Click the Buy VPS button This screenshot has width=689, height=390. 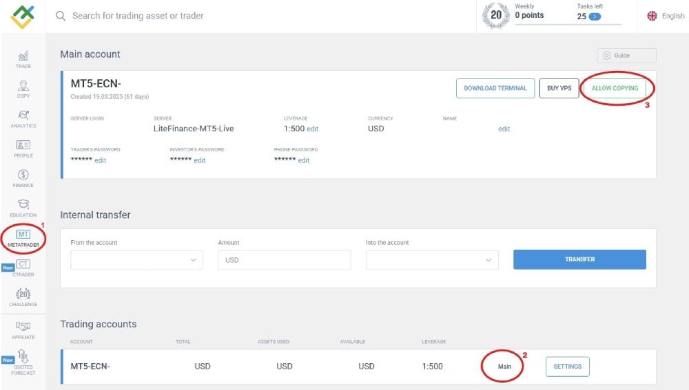pyautogui.click(x=559, y=88)
